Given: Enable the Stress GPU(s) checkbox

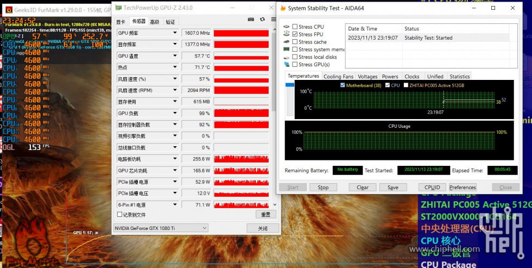Looking at the screenshot, I should 295,65.
